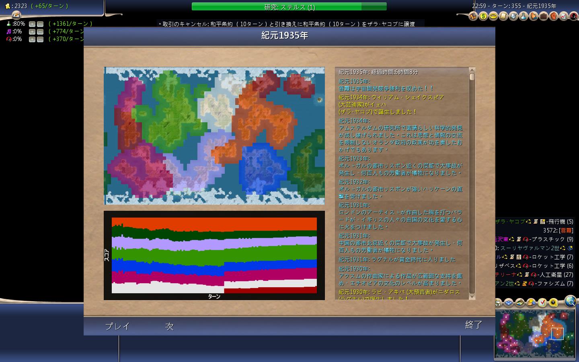Viewport: 579px width, 362px height.
Task: Toggle the resource display icon
Action: pos(531,302)
